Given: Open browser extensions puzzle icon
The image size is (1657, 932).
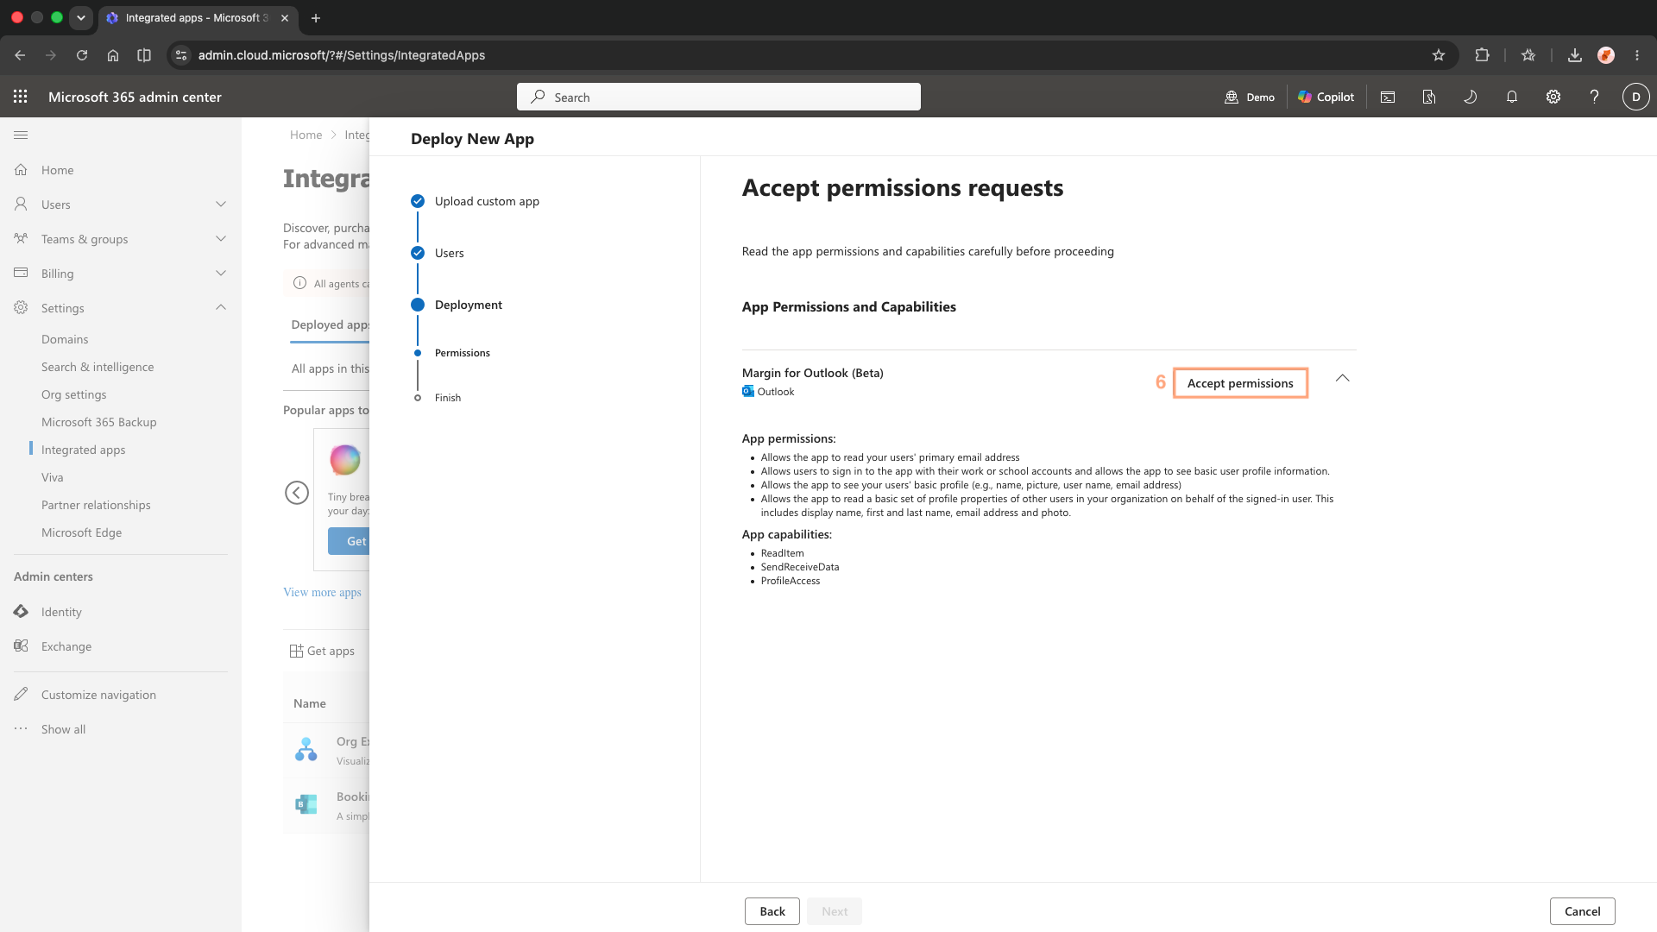Looking at the screenshot, I should (x=1482, y=55).
